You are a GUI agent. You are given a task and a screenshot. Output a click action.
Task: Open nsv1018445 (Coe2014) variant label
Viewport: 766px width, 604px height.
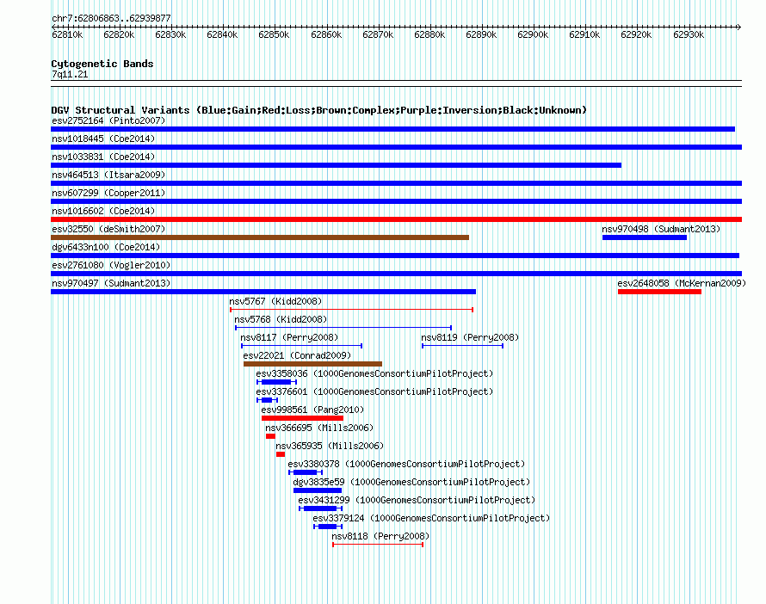(x=103, y=139)
